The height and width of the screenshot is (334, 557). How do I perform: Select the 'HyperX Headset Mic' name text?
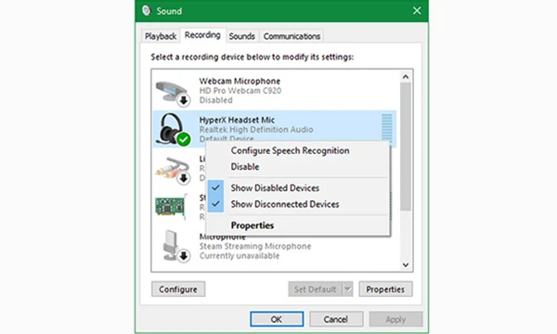[237, 120]
